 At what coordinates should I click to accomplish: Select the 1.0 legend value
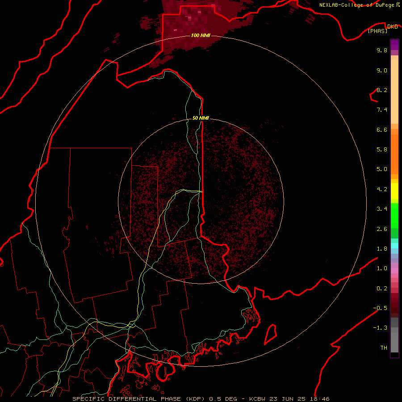click(x=382, y=268)
